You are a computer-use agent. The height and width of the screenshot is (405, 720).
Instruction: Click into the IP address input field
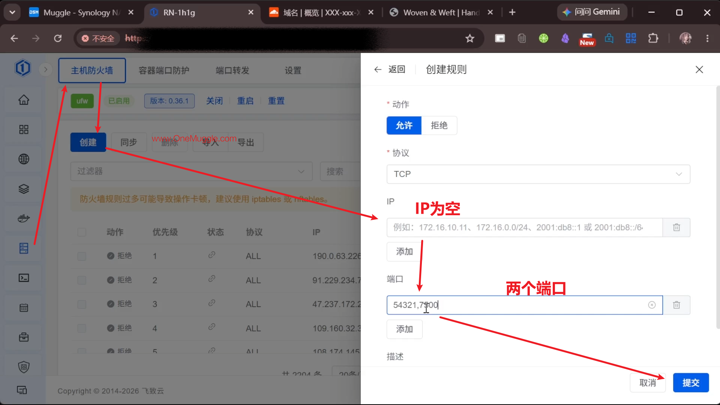525,227
